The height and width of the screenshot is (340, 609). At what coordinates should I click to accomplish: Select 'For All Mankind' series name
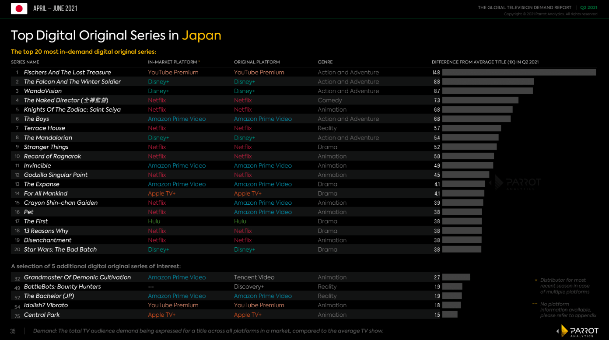(46, 193)
